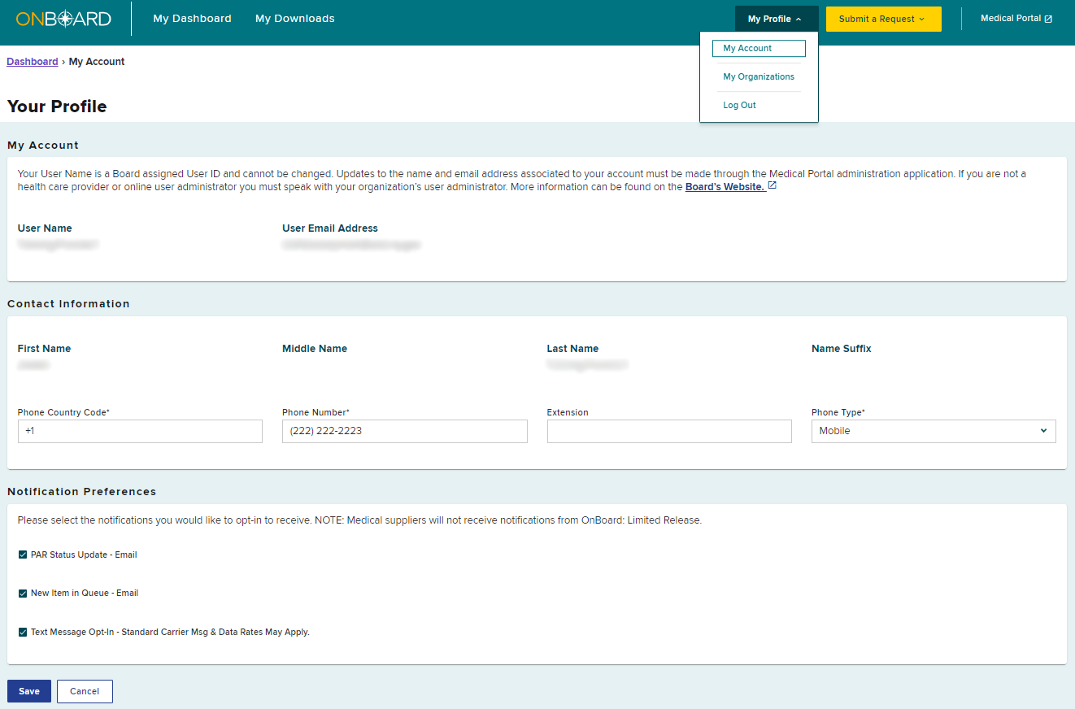The image size is (1075, 709).
Task: Open the Phone Type dropdown
Action: tap(933, 431)
